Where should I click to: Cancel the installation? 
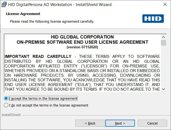click(x=152, y=123)
